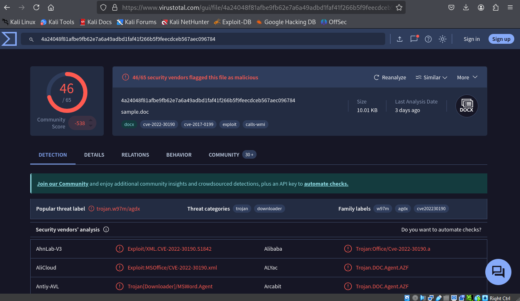Click the agdx family label chip
Screen dimensions: 520x301
[x=403, y=209]
